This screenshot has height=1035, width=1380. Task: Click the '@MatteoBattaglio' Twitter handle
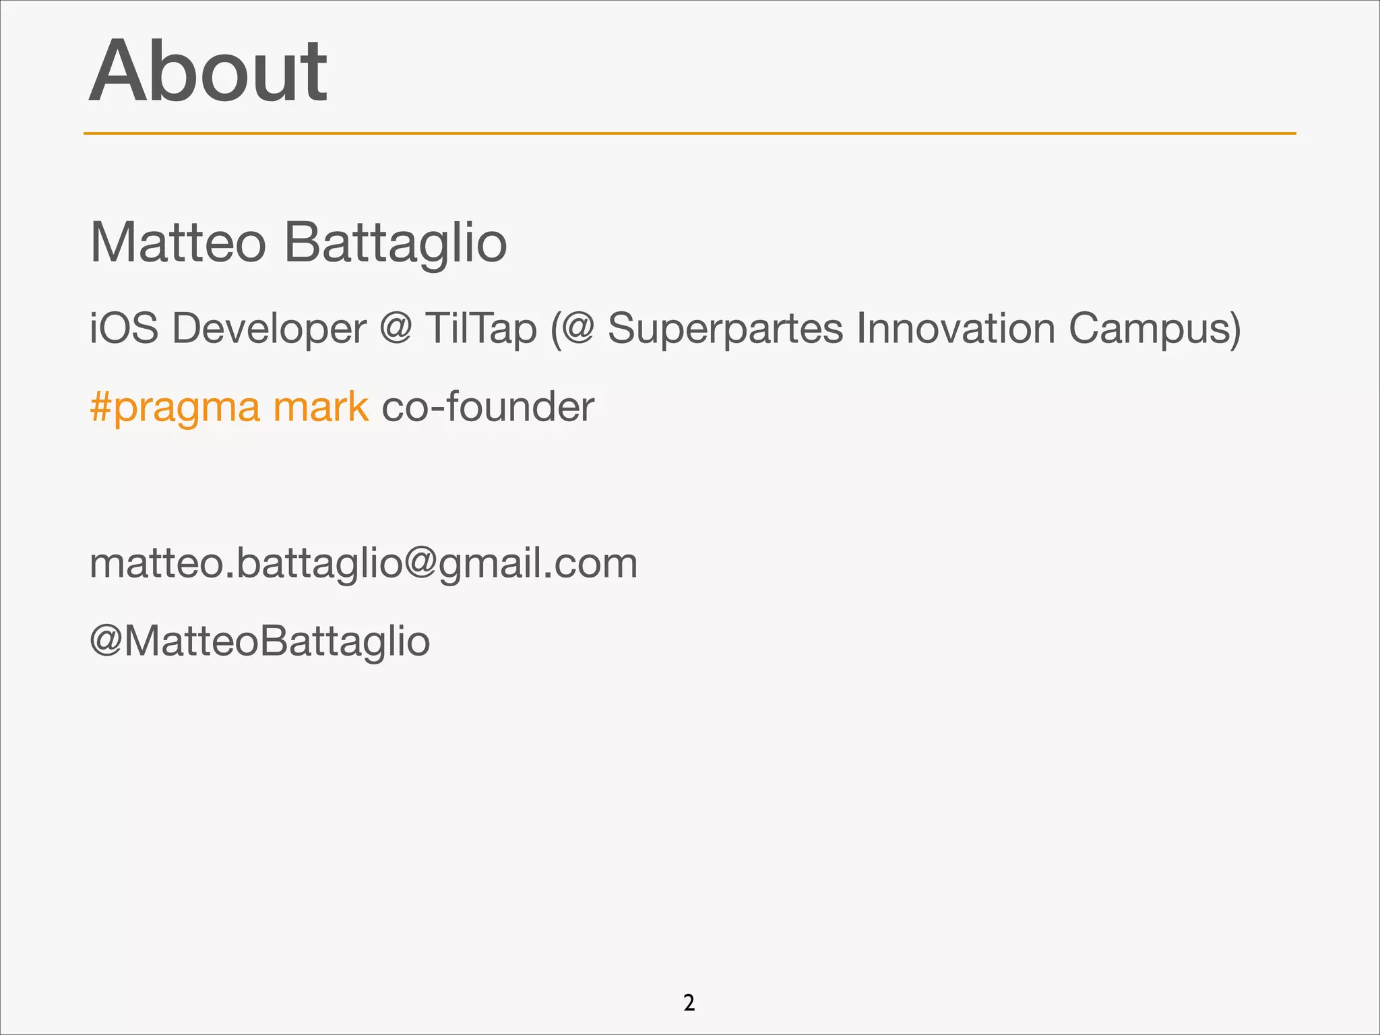click(x=259, y=641)
